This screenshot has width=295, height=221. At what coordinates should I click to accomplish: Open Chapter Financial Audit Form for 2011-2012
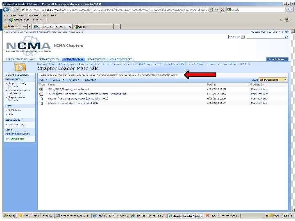pos(73,103)
